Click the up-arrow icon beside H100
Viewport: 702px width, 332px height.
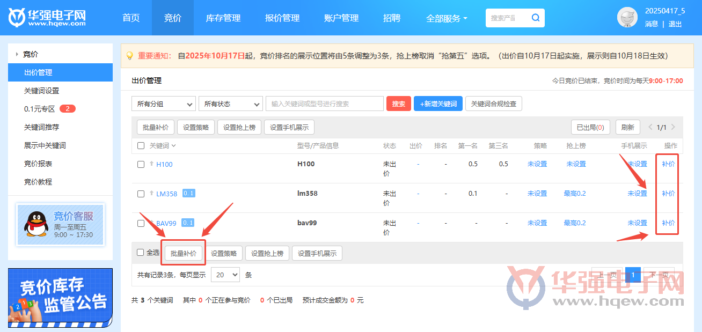[x=151, y=164]
